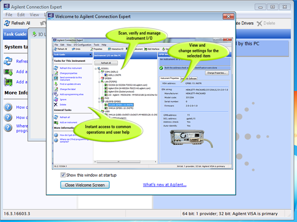This screenshot has width=297, height=222.
Task: Click the Refresh All toolbar button
Action: click(17, 23)
